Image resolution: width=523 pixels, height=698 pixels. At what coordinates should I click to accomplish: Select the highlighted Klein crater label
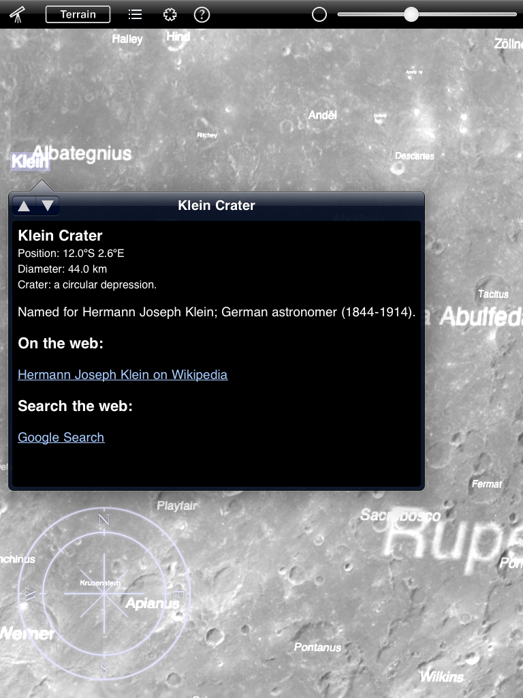30,162
